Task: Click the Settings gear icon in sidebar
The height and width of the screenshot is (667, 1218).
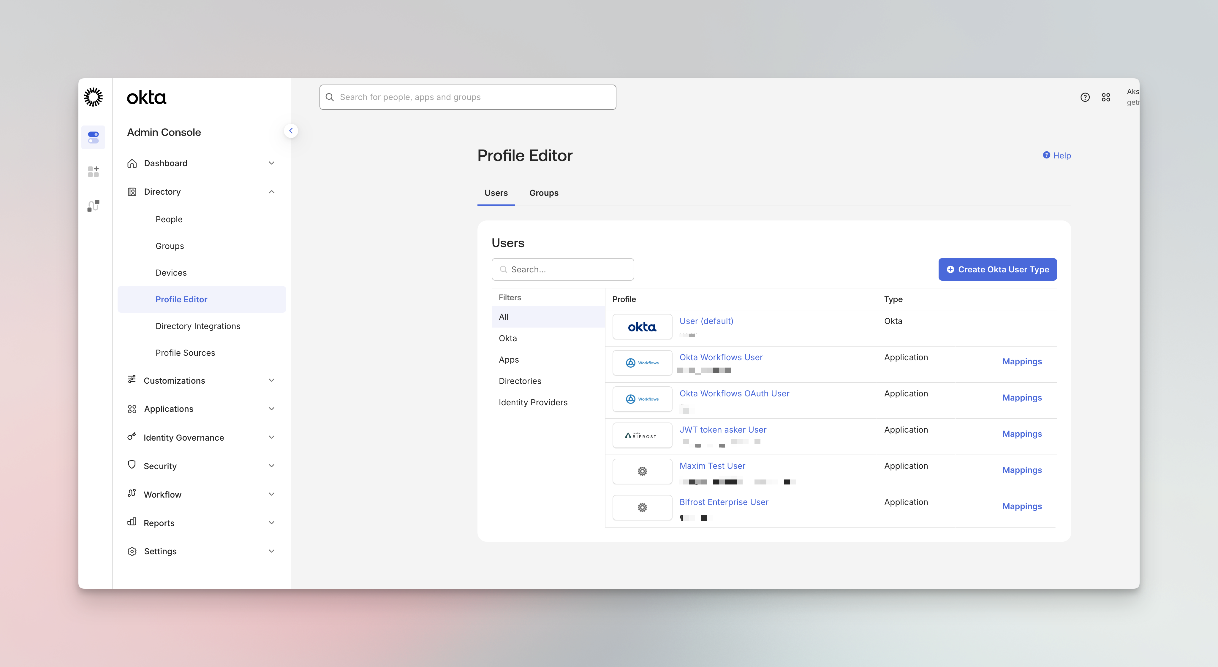Action: point(132,551)
